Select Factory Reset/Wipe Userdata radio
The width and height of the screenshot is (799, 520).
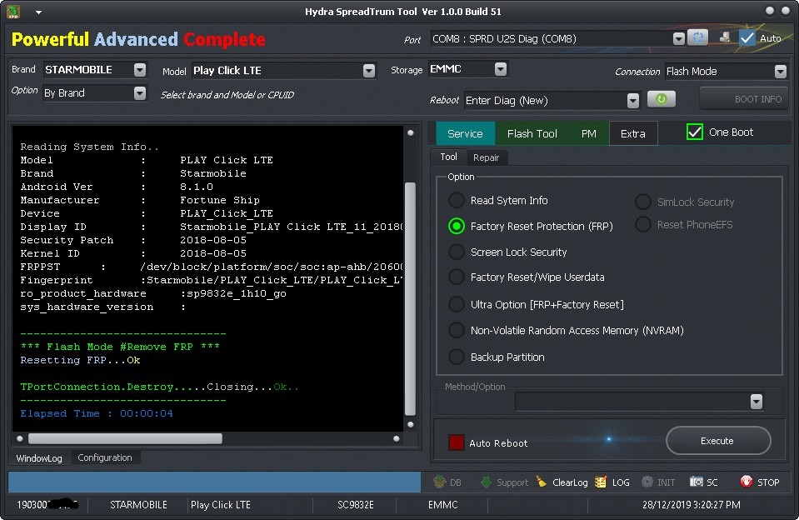pos(457,277)
